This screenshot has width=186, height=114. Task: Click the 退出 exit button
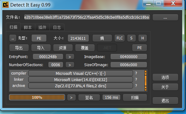[165, 101]
